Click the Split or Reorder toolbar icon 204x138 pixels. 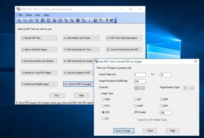pyautogui.click(x=25, y=21)
